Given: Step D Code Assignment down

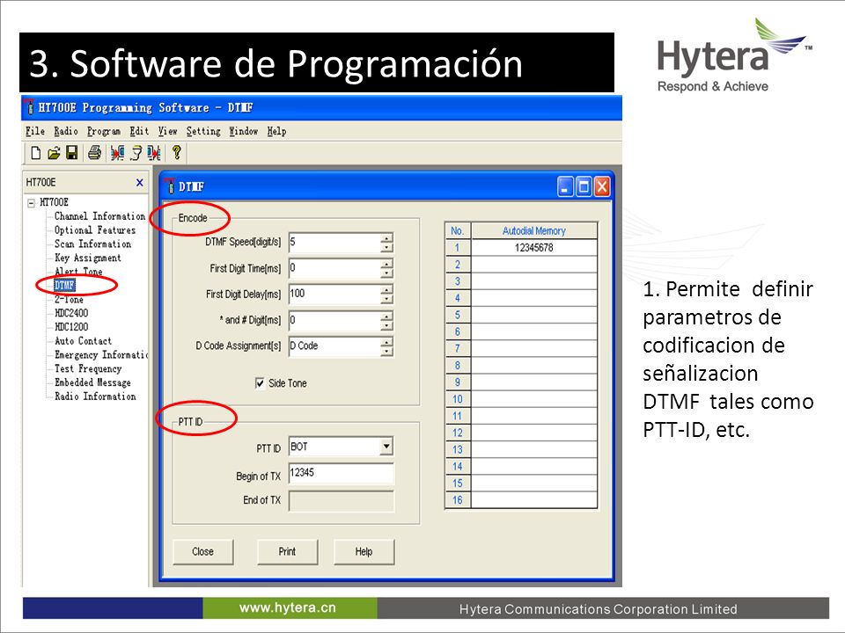Looking at the screenshot, I should (x=386, y=351).
